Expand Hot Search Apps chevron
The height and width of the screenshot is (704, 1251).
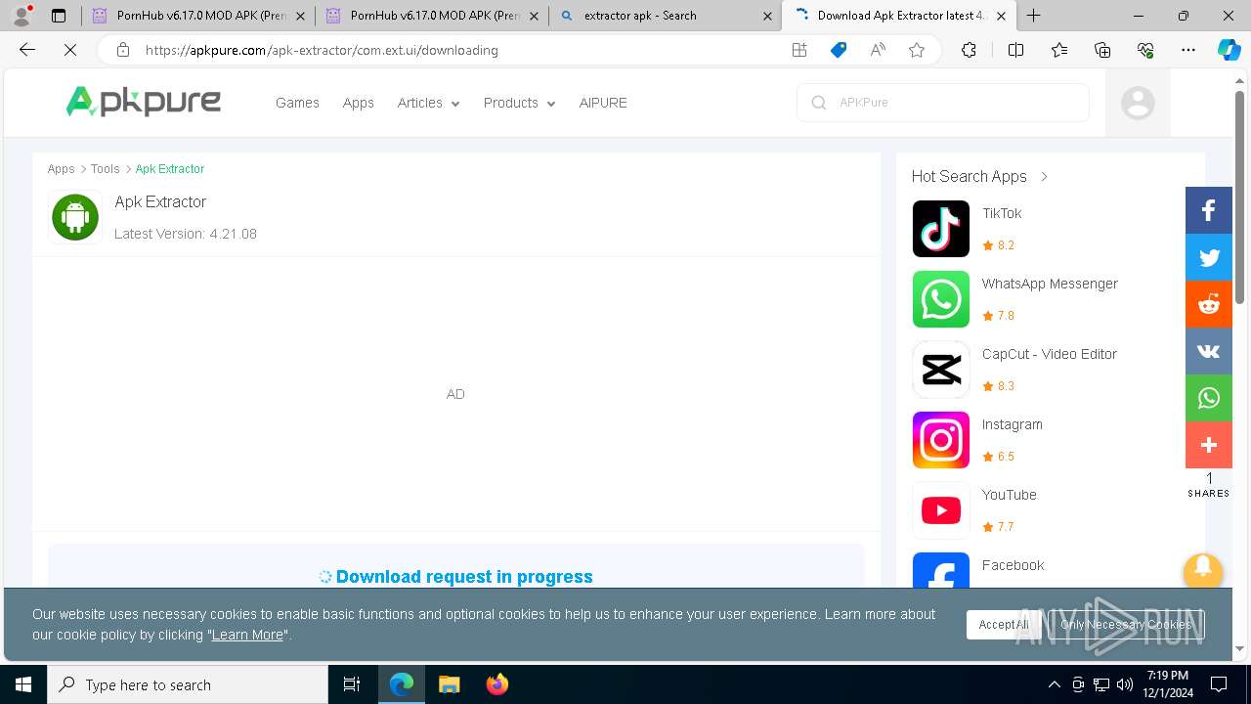pos(1044,177)
